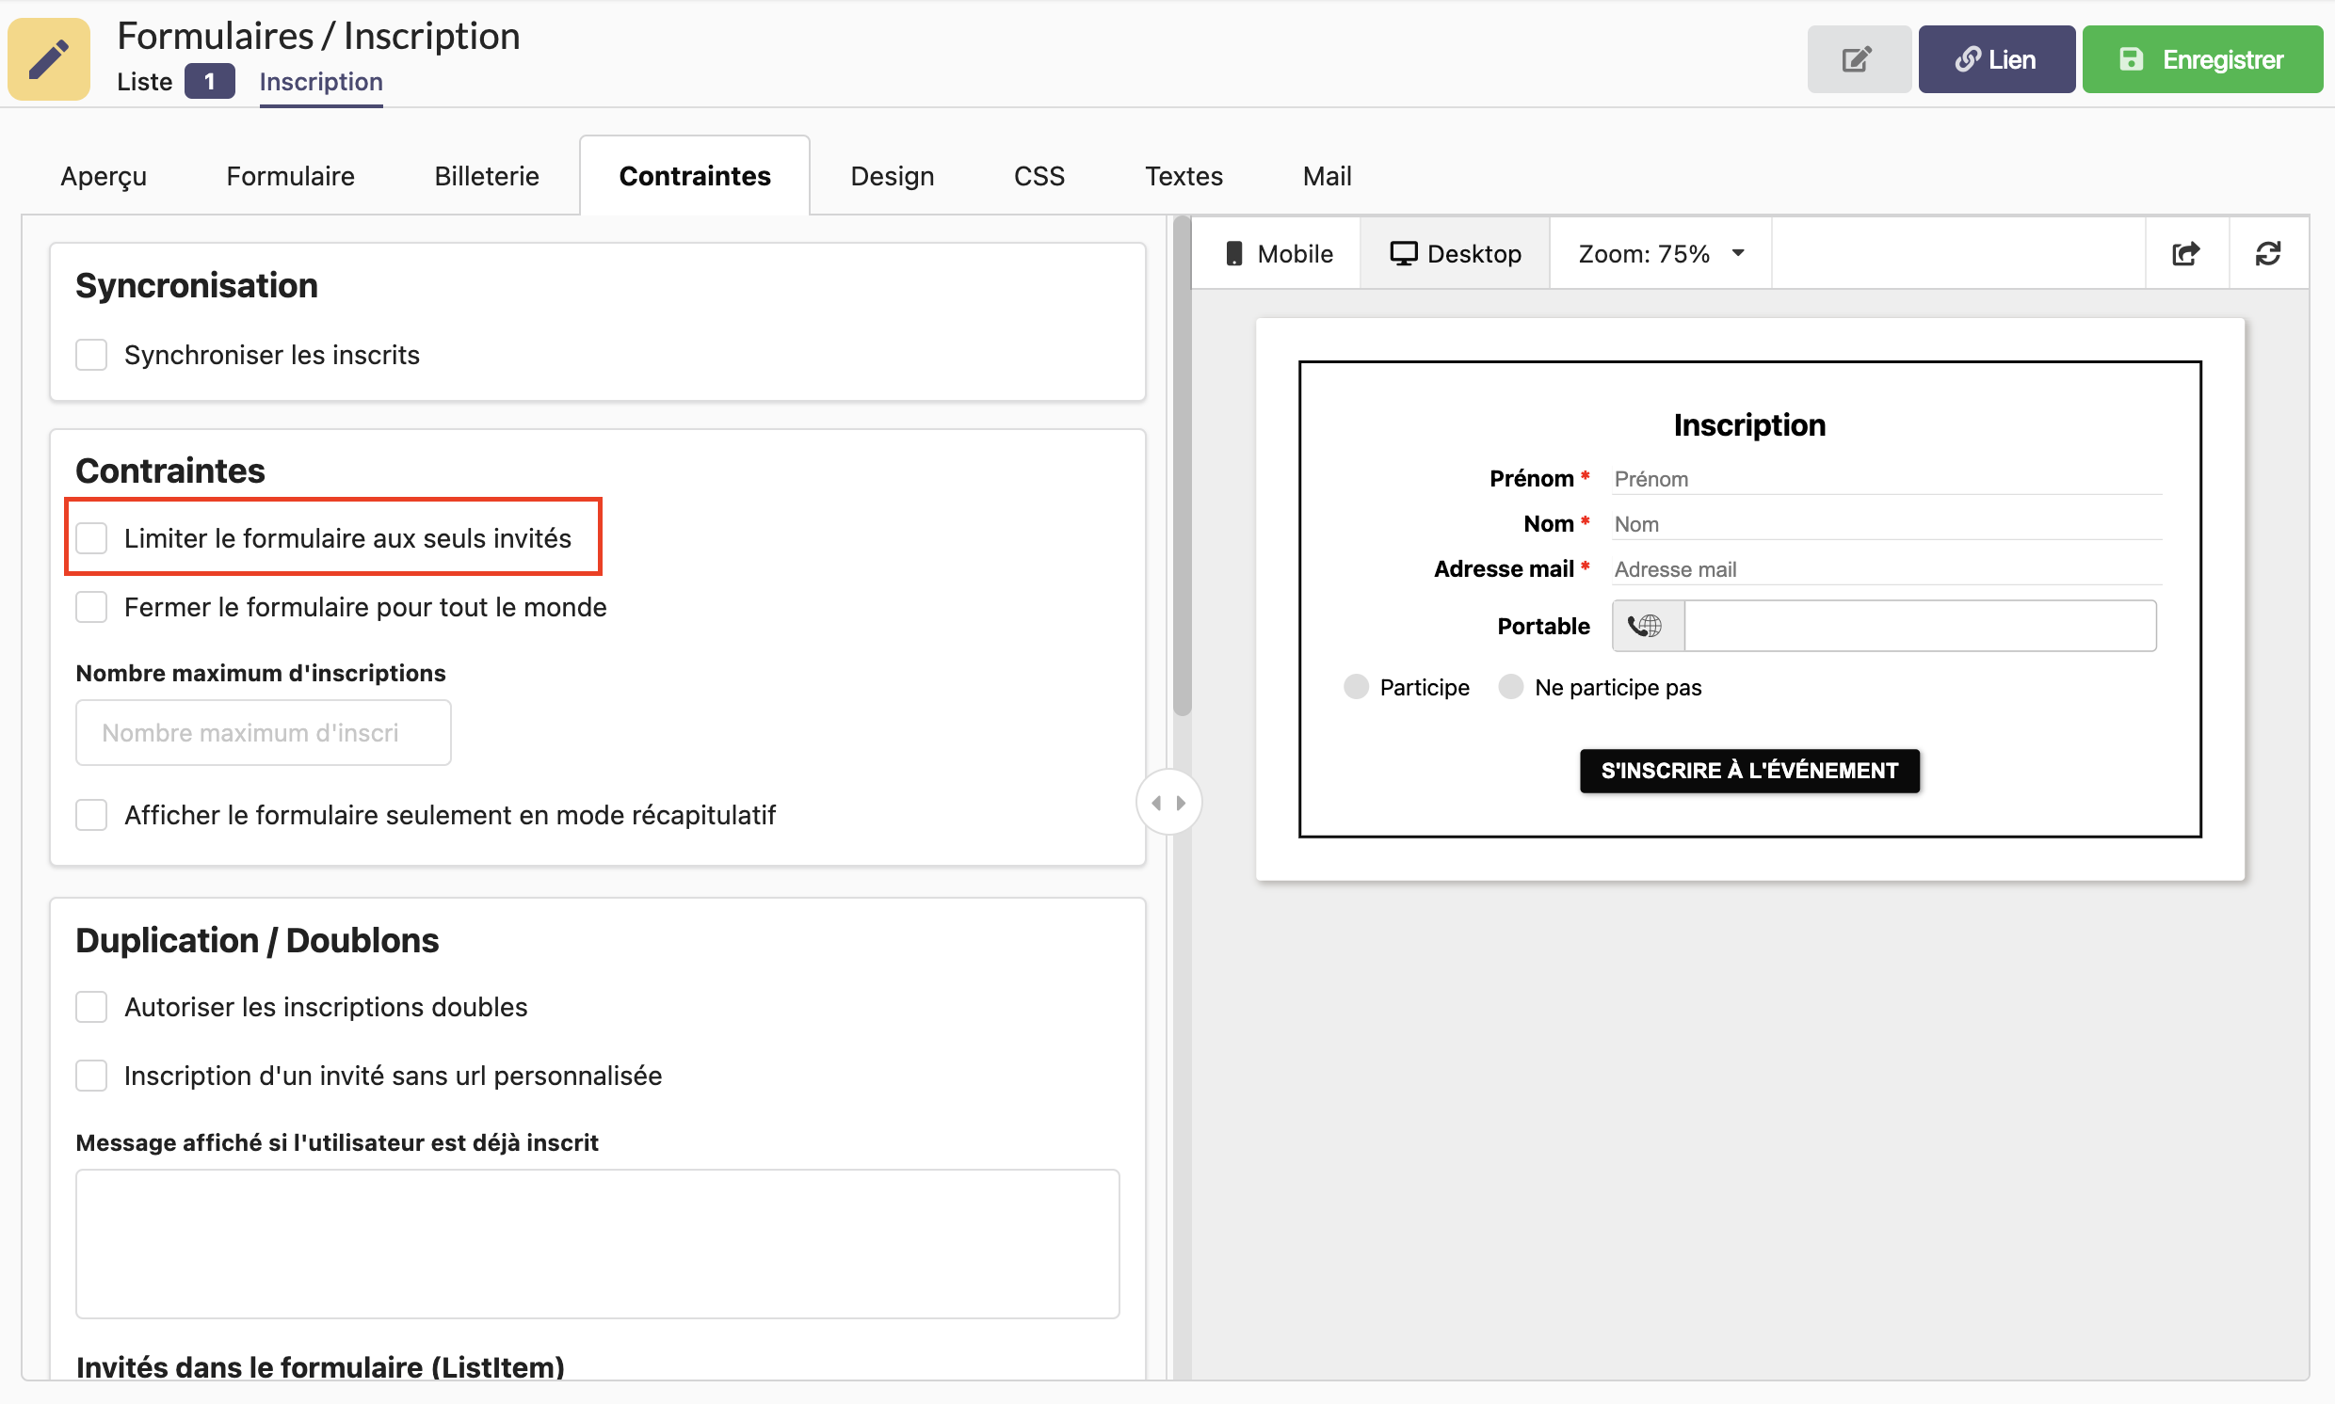The width and height of the screenshot is (2335, 1404).
Task: Enable Synchroniser les inscrits checkbox
Action: coord(92,355)
